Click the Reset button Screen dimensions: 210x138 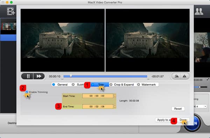click(x=178, y=109)
